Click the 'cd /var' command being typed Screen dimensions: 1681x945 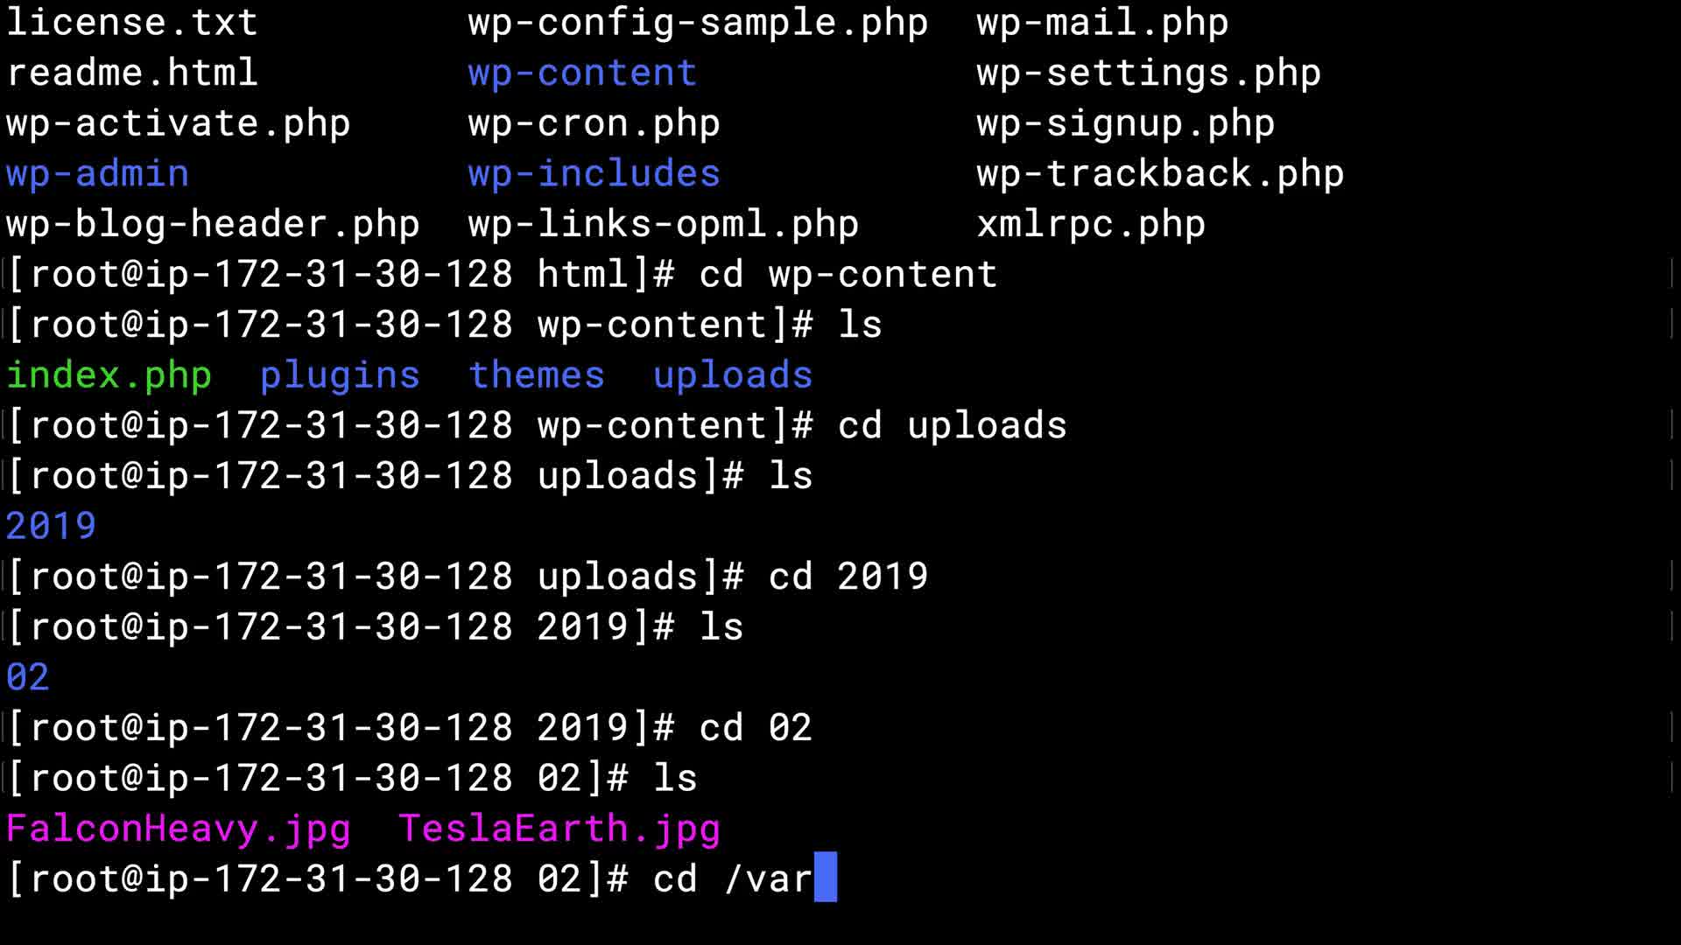pos(733,878)
